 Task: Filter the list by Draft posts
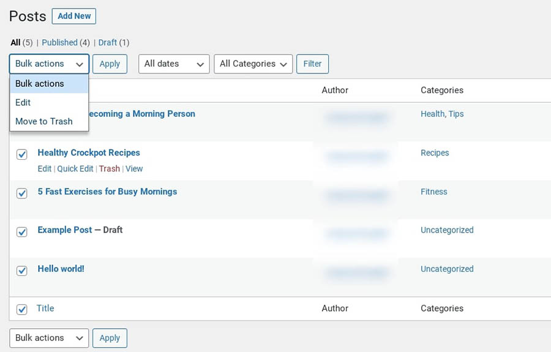[107, 42]
